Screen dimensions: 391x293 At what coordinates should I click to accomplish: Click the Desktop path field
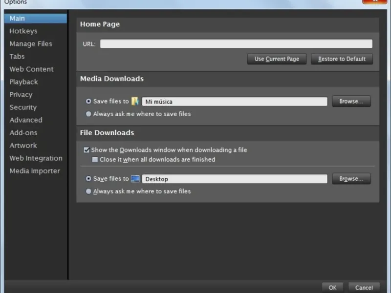pyautogui.click(x=235, y=179)
